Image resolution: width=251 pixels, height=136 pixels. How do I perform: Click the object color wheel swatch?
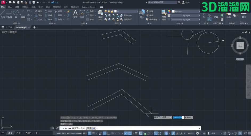(169, 11)
